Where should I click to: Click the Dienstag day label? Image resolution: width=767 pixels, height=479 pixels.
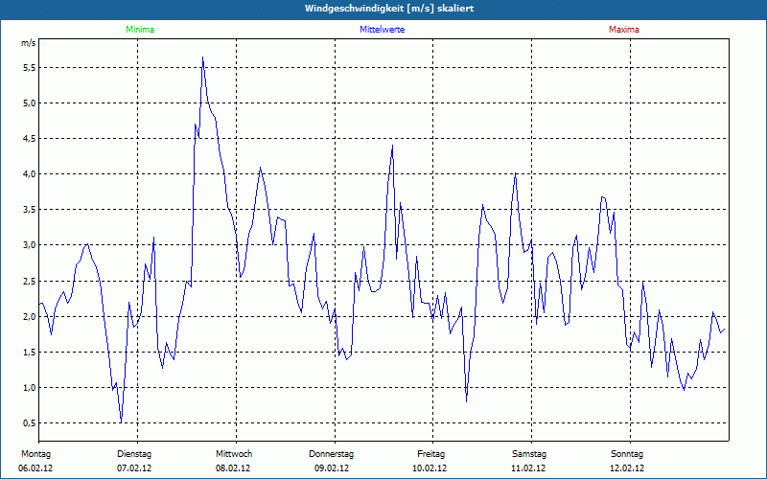click(x=134, y=454)
